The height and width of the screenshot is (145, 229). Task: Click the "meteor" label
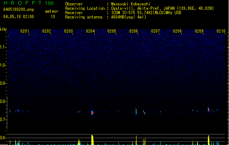tap(52, 11)
